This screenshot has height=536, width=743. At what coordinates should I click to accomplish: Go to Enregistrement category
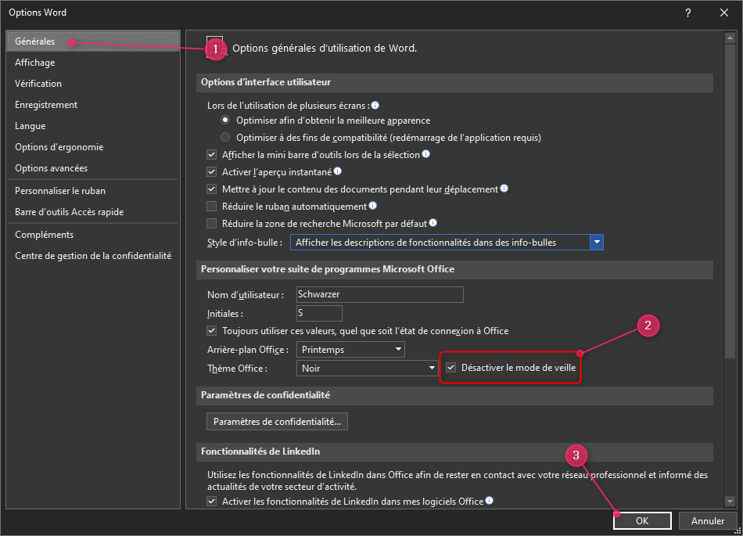pos(93,105)
